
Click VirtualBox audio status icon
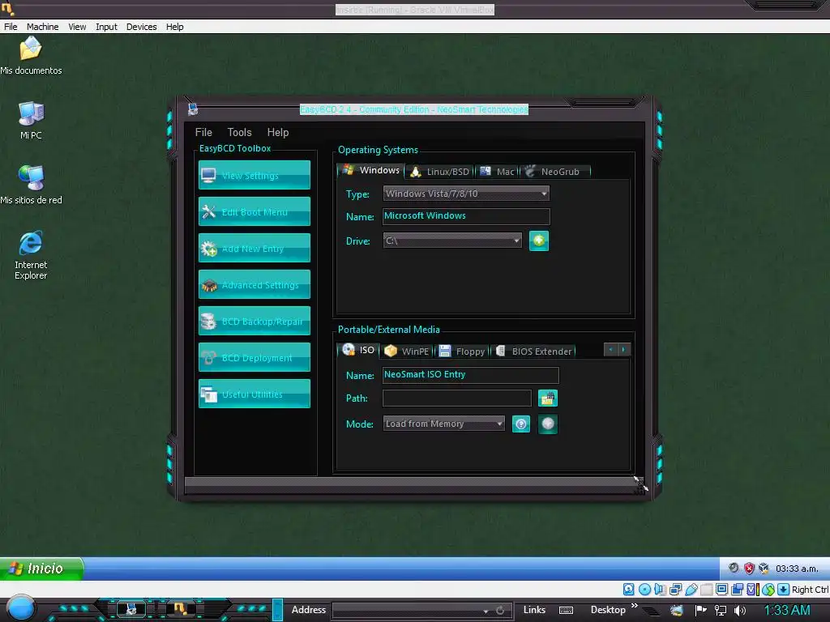[660, 590]
